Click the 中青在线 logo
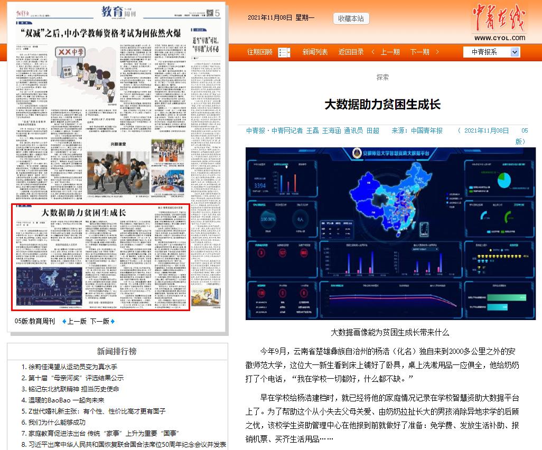This screenshot has width=542, height=450. pos(499,22)
